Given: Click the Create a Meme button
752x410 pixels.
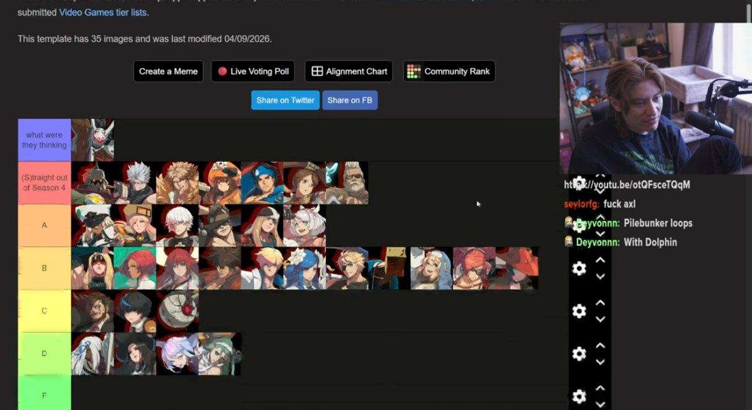Looking at the screenshot, I should point(168,71).
